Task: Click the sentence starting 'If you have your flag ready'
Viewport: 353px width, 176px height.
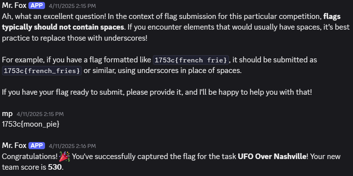Action: tap(157, 92)
